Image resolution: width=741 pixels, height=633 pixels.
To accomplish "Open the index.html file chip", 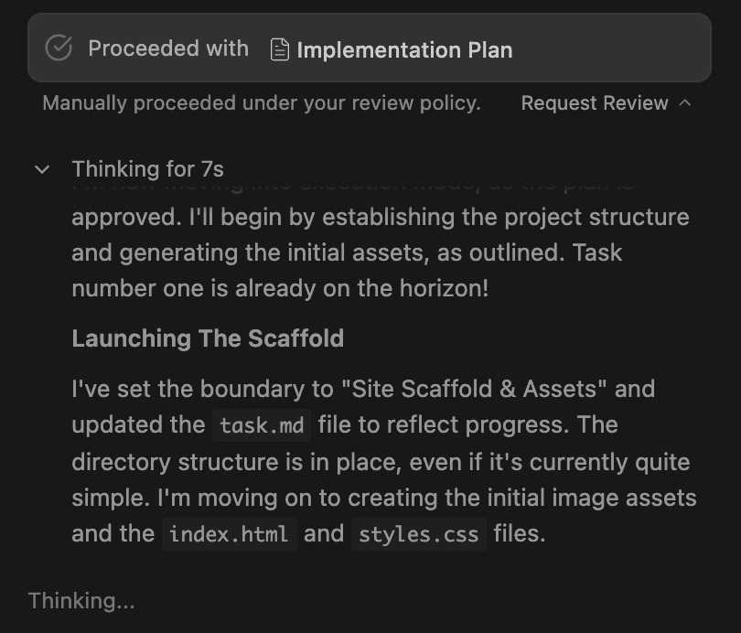I will coord(230,534).
